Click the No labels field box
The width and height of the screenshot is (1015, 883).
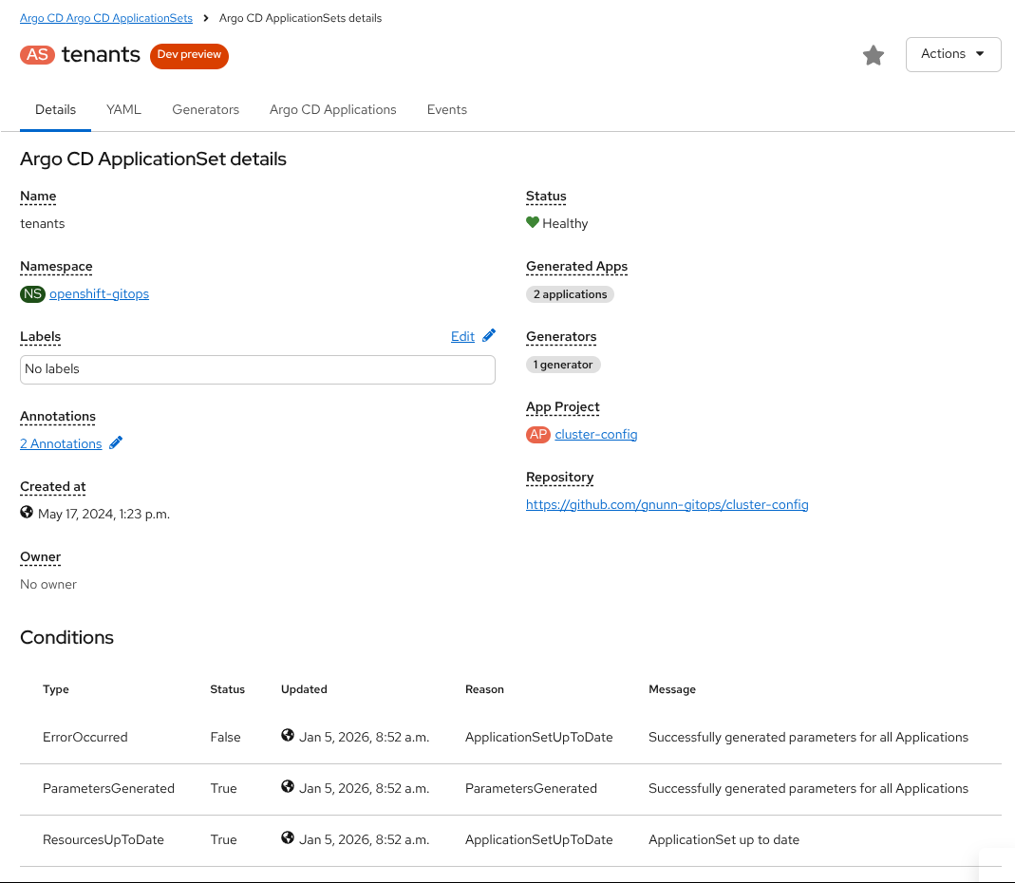(x=257, y=369)
